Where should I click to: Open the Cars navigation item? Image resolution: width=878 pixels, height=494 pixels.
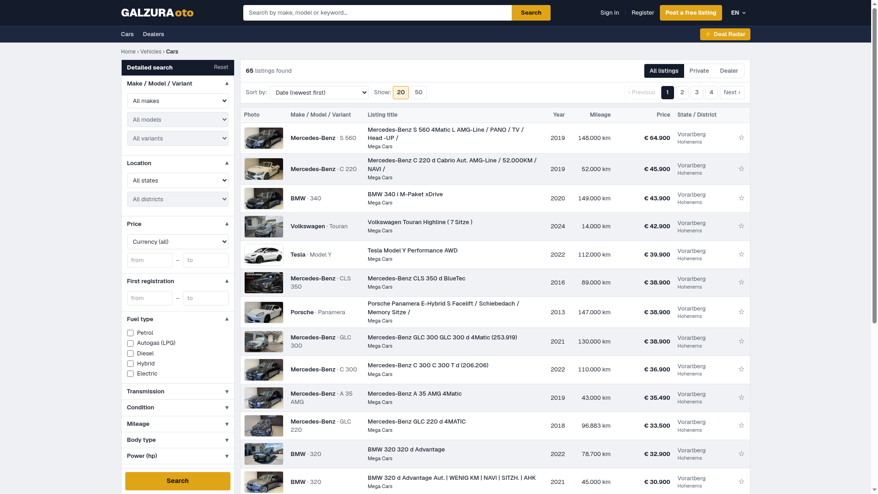click(127, 34)
